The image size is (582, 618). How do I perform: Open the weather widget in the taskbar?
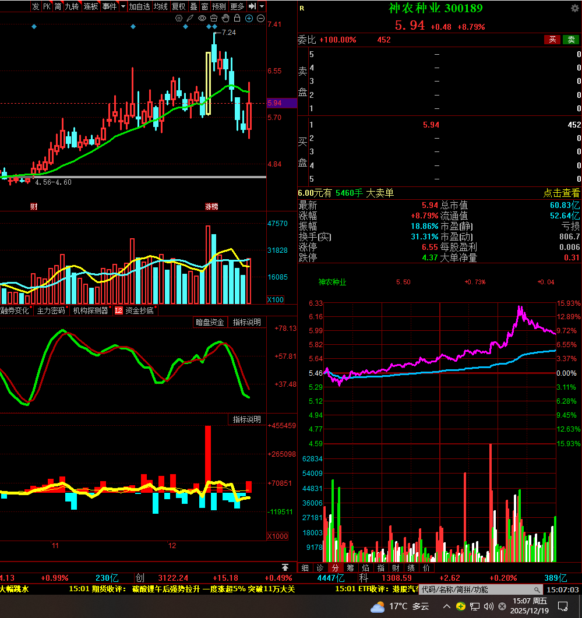pos(400,606)
